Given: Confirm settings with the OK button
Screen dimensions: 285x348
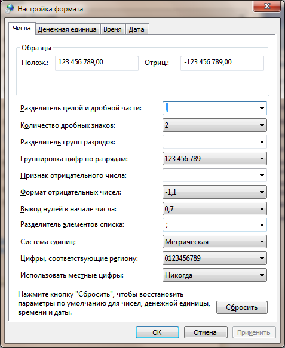Looking at the screenshot, I should pos(157,332).
